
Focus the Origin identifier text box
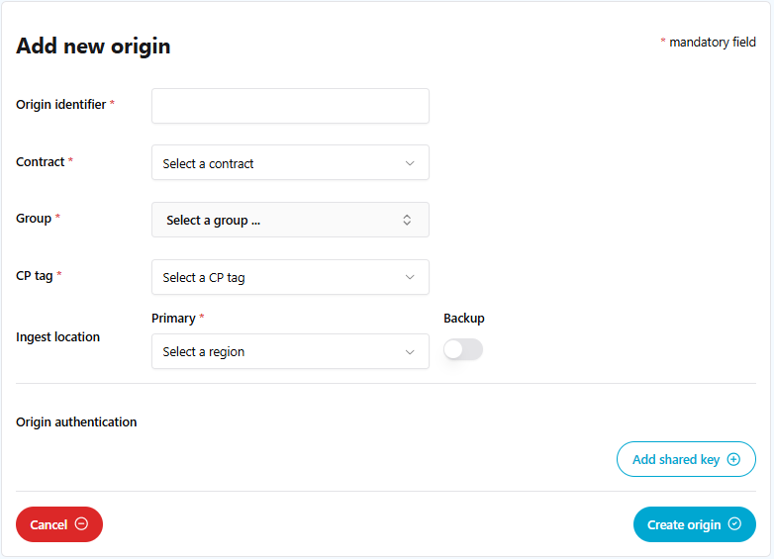(x=290, y=106)
